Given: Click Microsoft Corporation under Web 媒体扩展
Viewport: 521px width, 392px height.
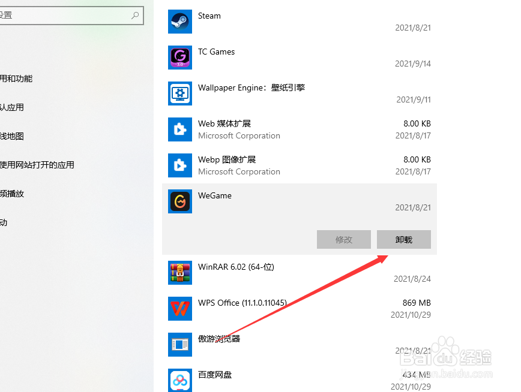Looking at the screenshot, I should pyautogui.click(x=239, y=135).
